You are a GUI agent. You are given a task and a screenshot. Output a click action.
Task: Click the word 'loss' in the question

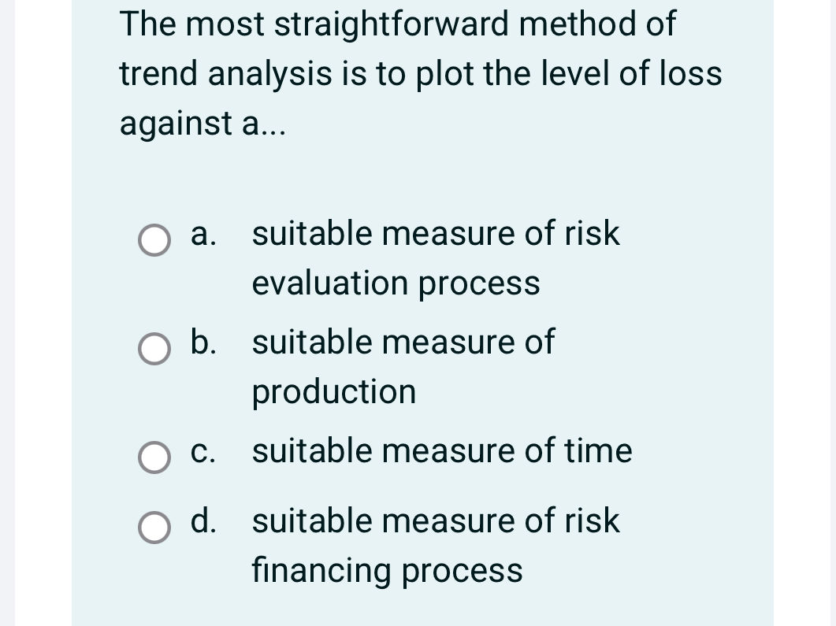click(x=690, y=73)
